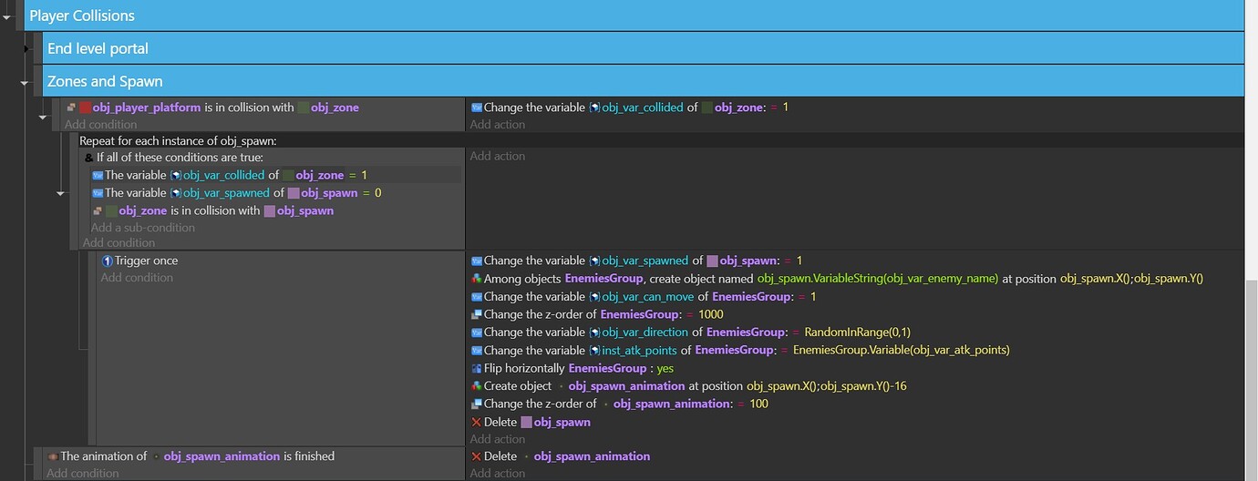Collapse the obj_player_platform collision event arrow
The height and width of the screenshot is (481, 1258).
pyautogui.click(x=43, y=116)
